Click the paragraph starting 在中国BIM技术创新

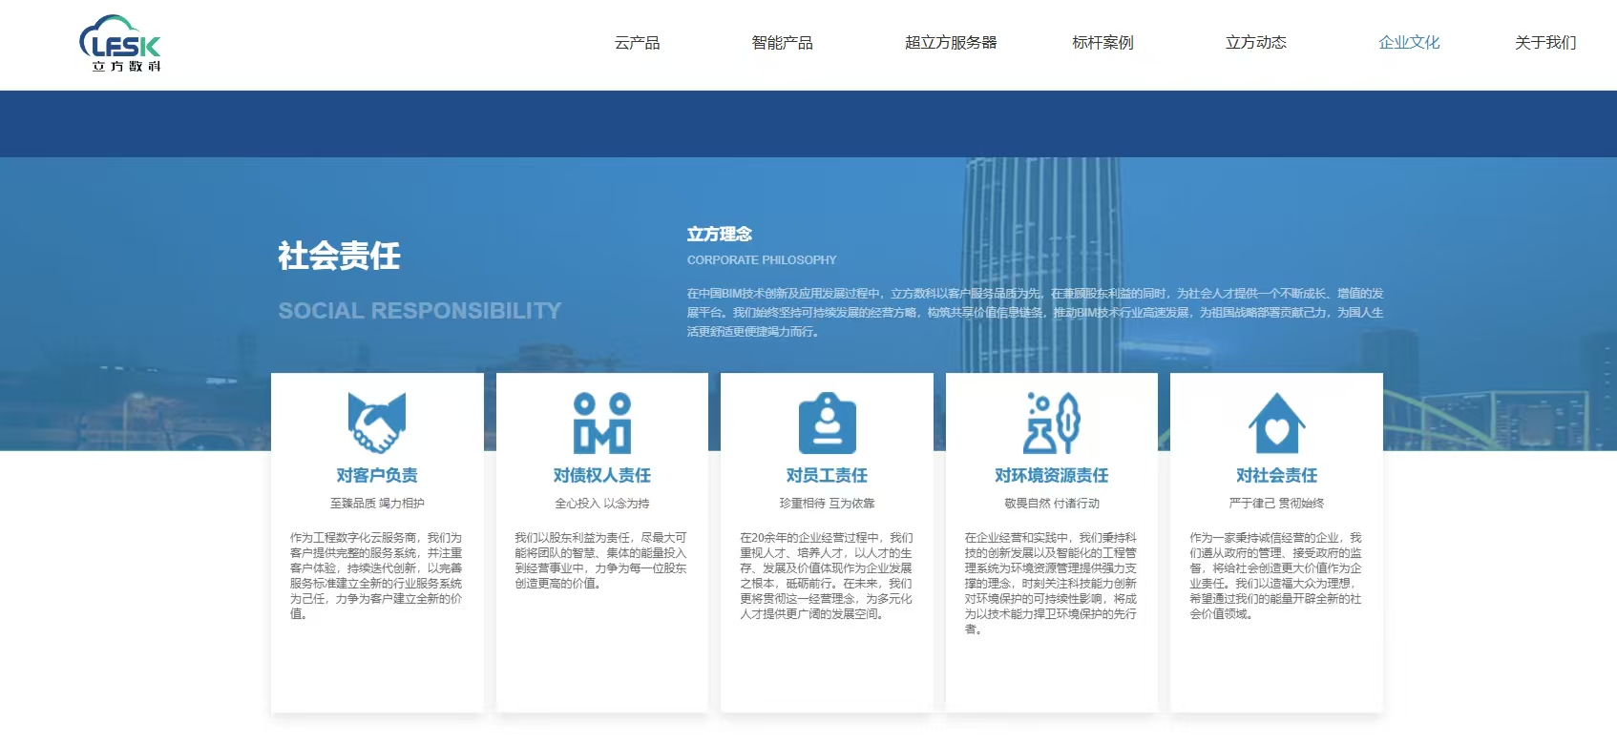pyautogui.click(x=1036, y=313)
